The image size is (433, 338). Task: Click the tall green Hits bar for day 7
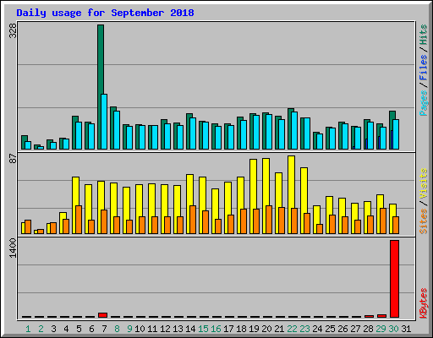pos(101,87)
